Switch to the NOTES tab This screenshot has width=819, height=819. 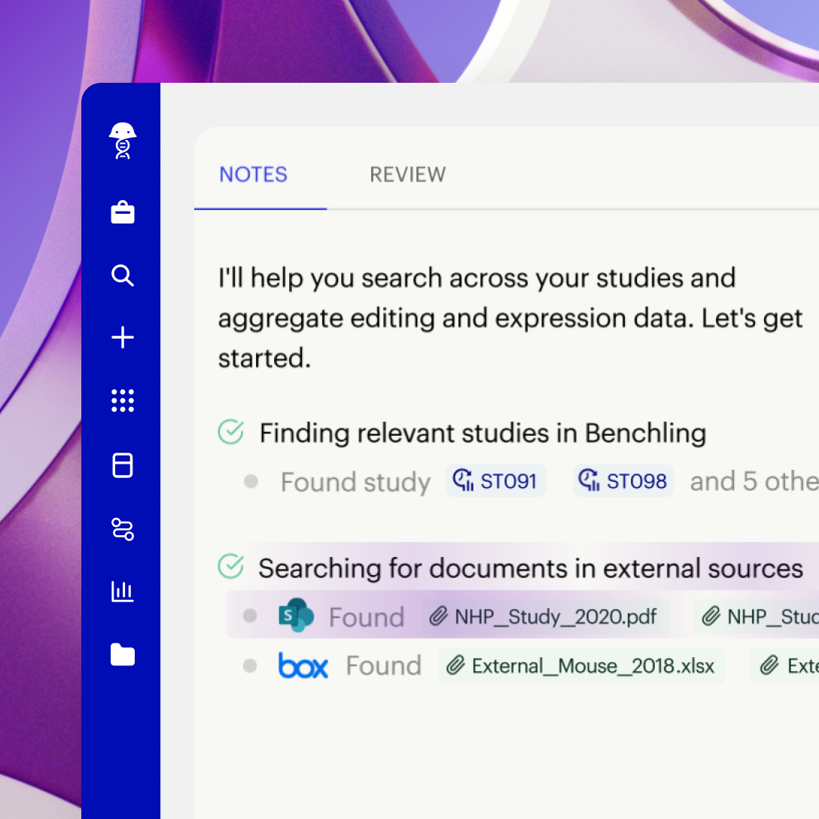254,175
